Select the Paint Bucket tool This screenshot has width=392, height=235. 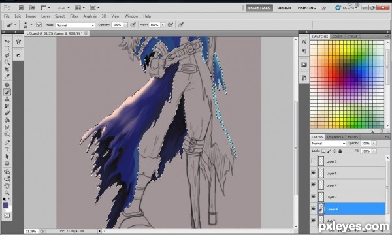pyautogui.click(x=7, y=120)
